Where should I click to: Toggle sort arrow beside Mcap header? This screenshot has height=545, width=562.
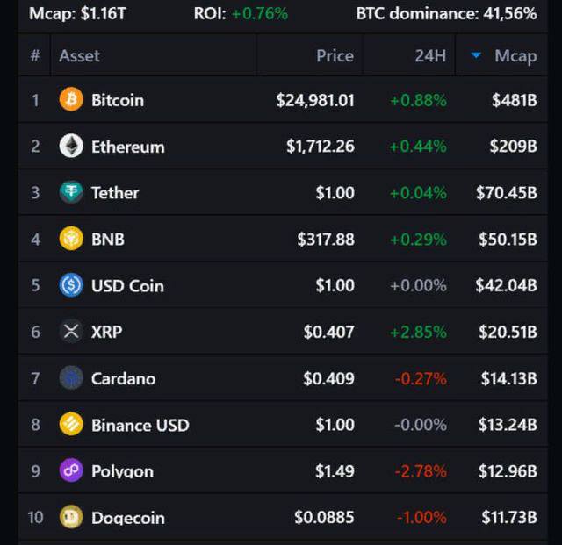pyautogui.click(x=476, y=55)
